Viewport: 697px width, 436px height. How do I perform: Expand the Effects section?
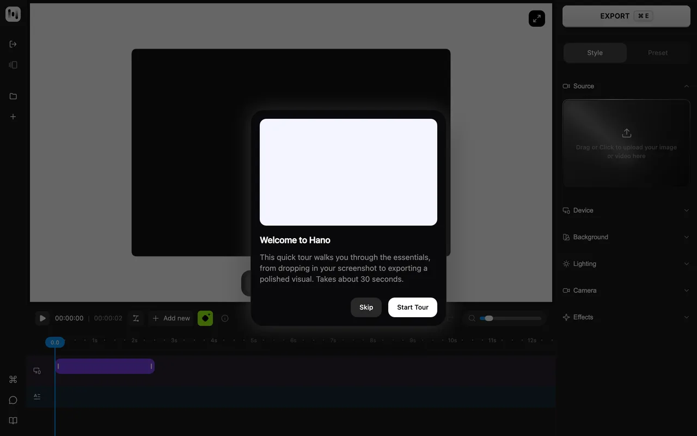pyautogui.click(x=626, y=317)
